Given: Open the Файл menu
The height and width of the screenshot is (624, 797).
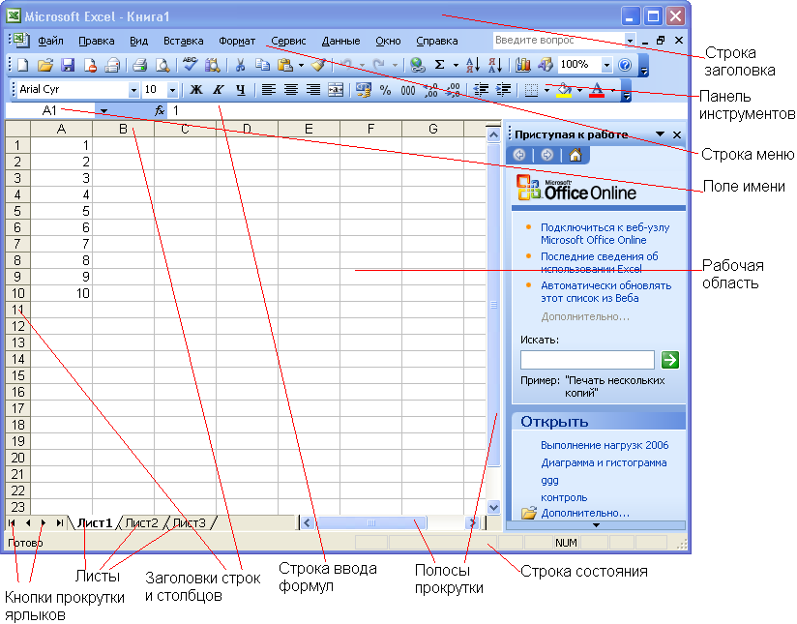Looking at the screenshot, I should point(50,41).
